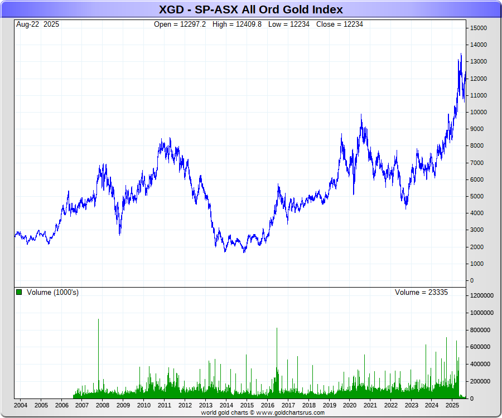Click the 600000 volume axis label

point(480,347)
